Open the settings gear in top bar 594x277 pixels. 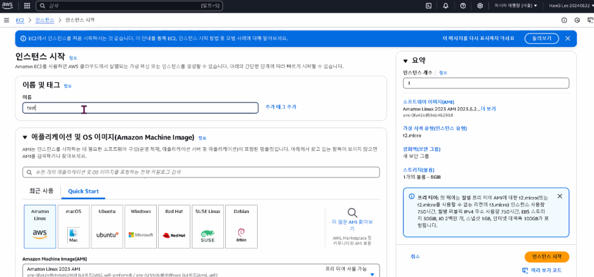click(x=480, y=6)
